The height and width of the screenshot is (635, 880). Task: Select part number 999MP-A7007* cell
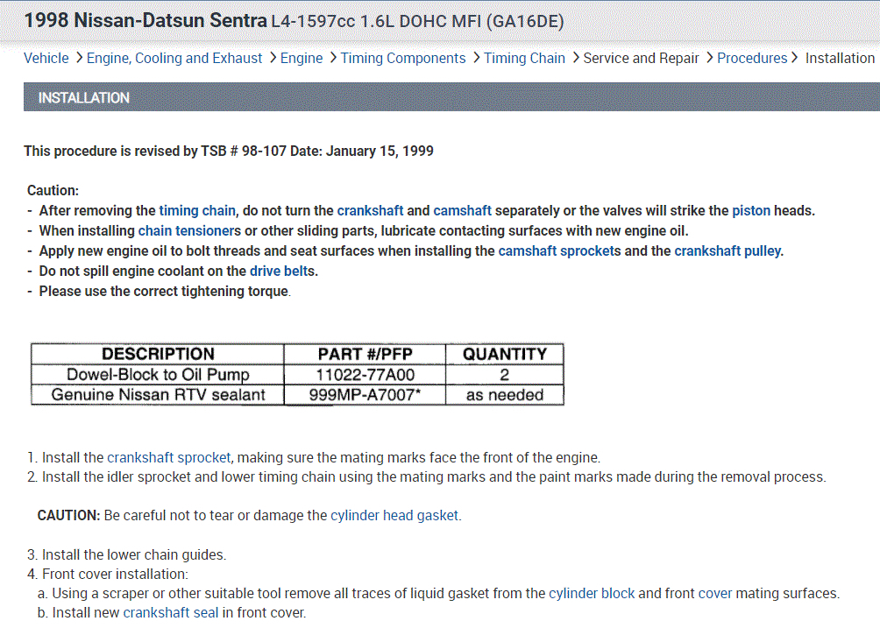coord(365,395)
